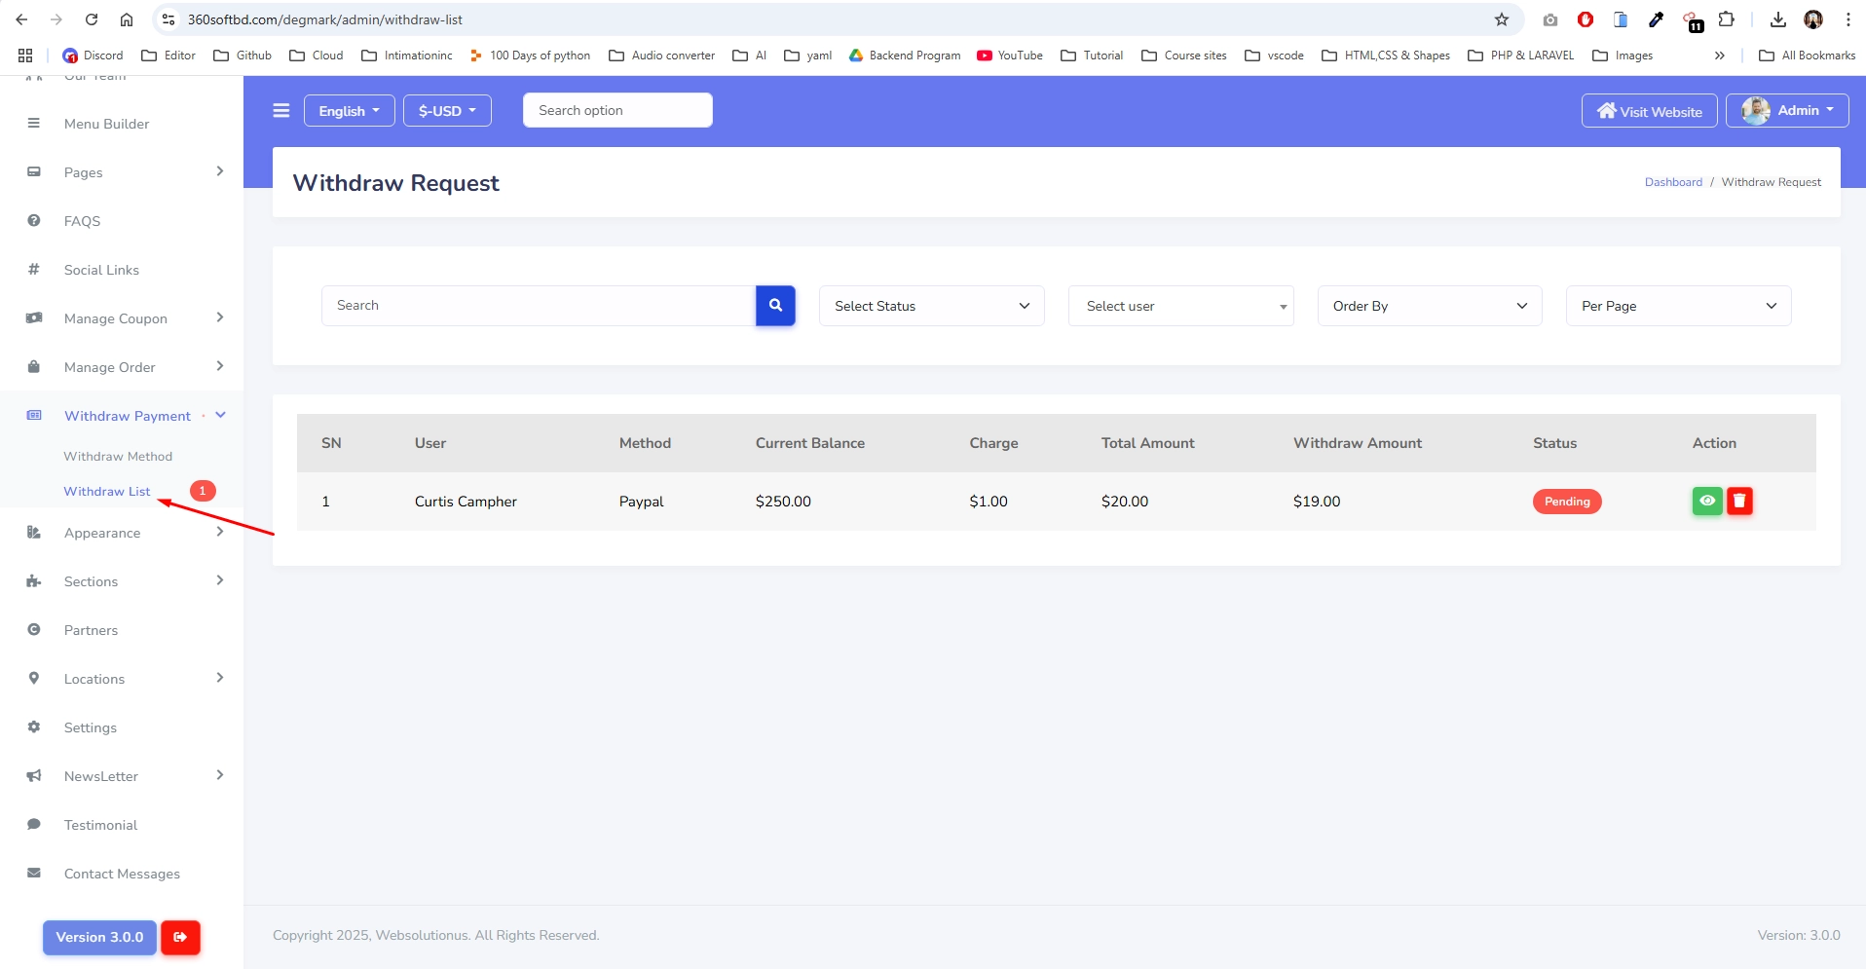Click the Dashboard breadcrumb link

[x=1673, y=182]
